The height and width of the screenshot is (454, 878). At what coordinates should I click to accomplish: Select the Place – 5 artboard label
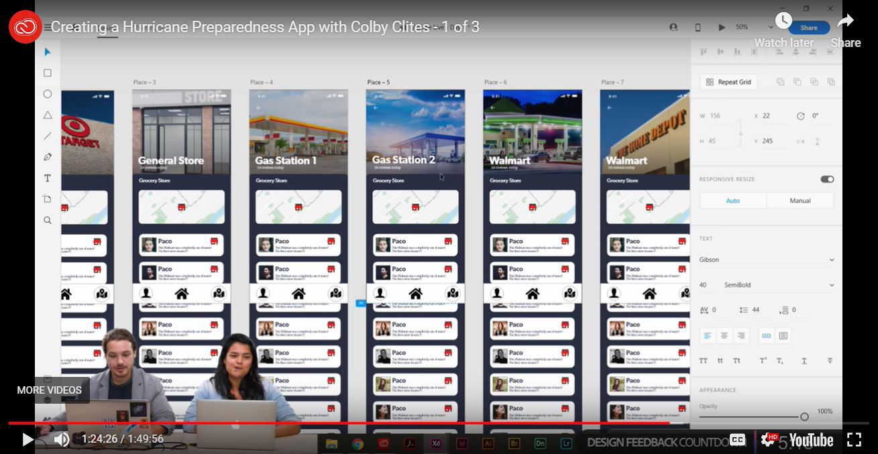tap(378, 82)
